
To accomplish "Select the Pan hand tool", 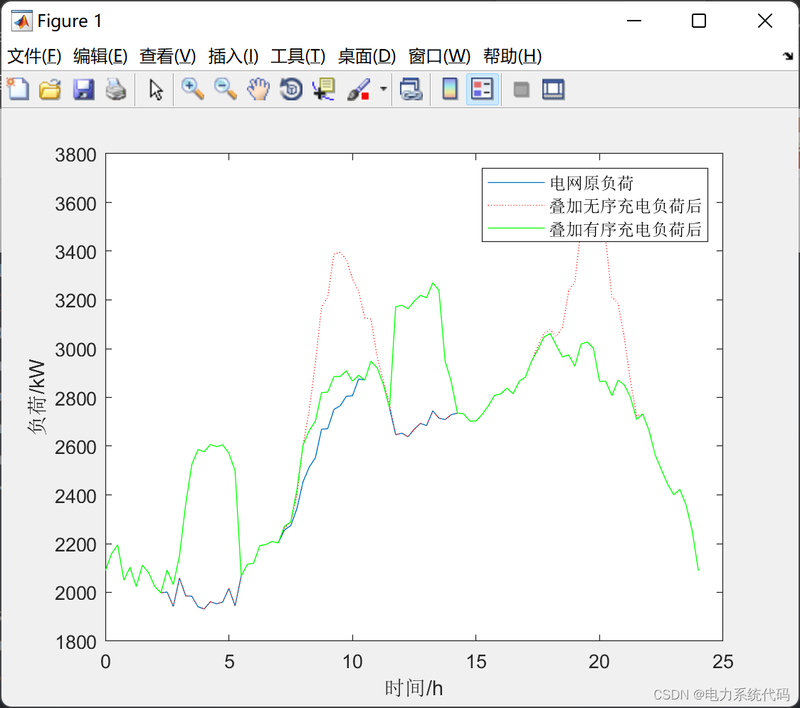I will (x=258, y=89).
